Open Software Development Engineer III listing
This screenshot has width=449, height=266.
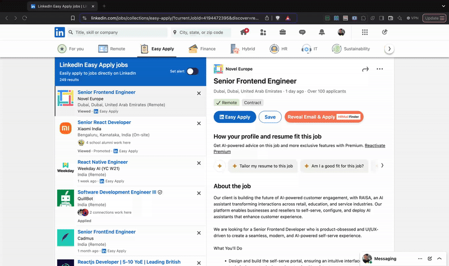(x=117, y=192)
